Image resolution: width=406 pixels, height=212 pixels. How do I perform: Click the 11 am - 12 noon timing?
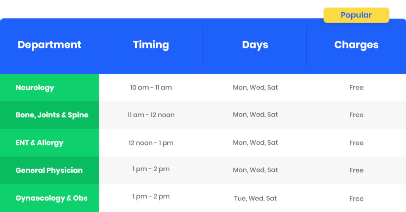151,115
